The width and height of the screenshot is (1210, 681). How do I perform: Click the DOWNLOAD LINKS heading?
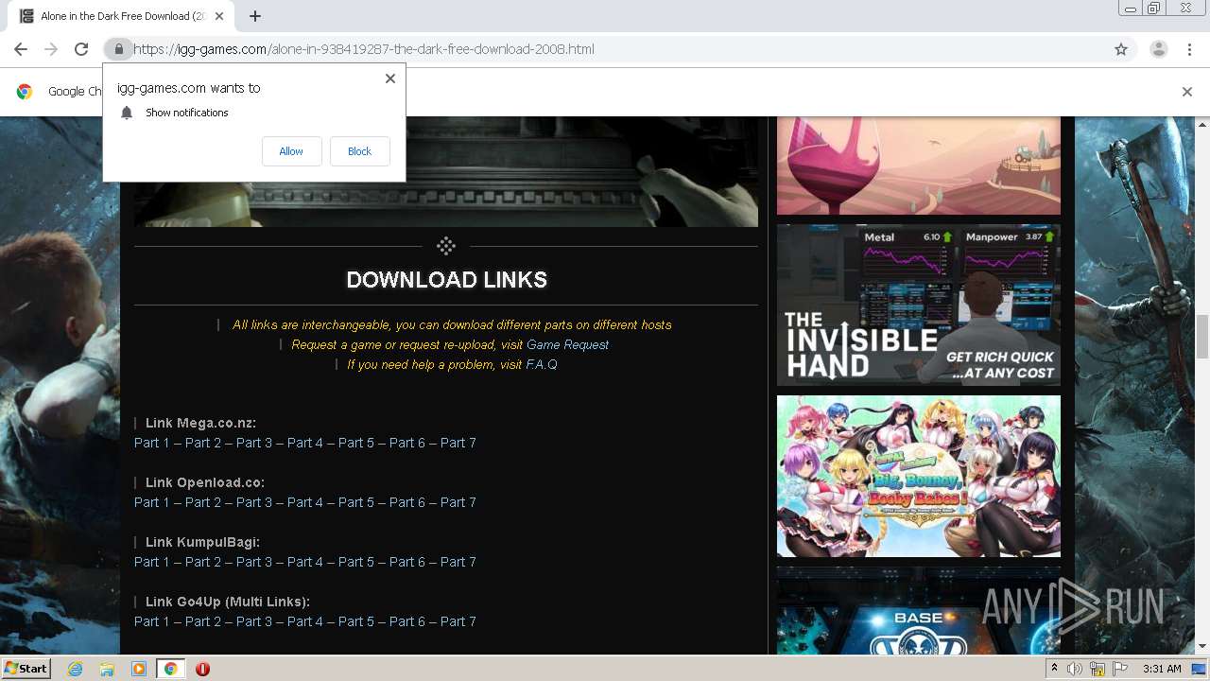446,280
